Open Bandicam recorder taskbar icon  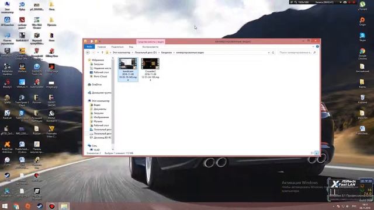(52, 206)
